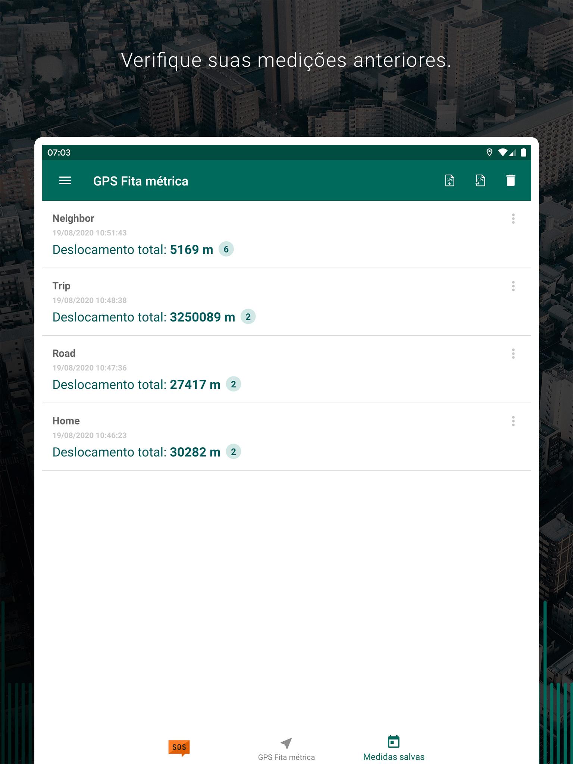Screen dimensions: 573x764
Task: Click the trash delete icon
Action: (x=511, y=181)
